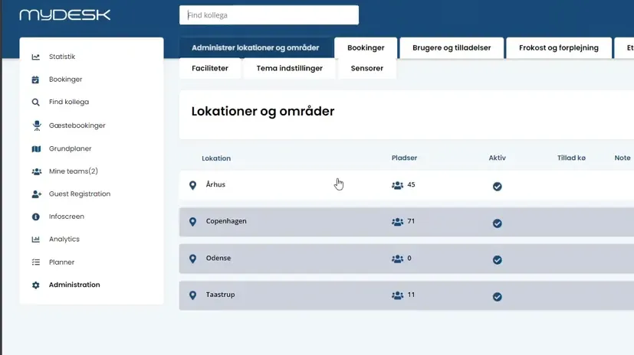Switch to the Bookinger tab
The height and width of the screenshot is (355, 634).
click(366, 47)
